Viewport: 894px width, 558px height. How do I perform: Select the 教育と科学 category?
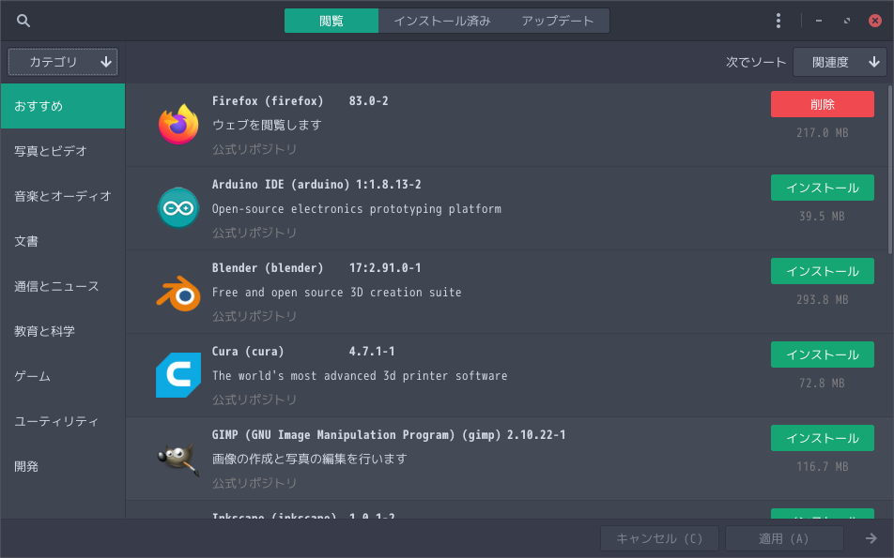click(x=63, y=331)
